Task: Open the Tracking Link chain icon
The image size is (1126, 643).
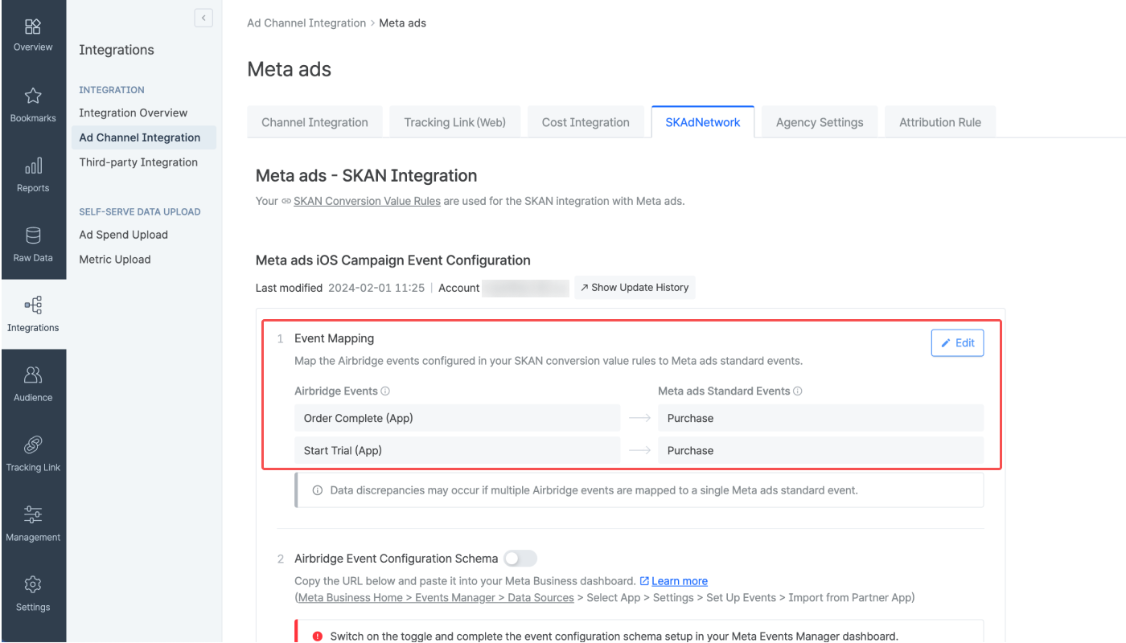Action: 33,445
